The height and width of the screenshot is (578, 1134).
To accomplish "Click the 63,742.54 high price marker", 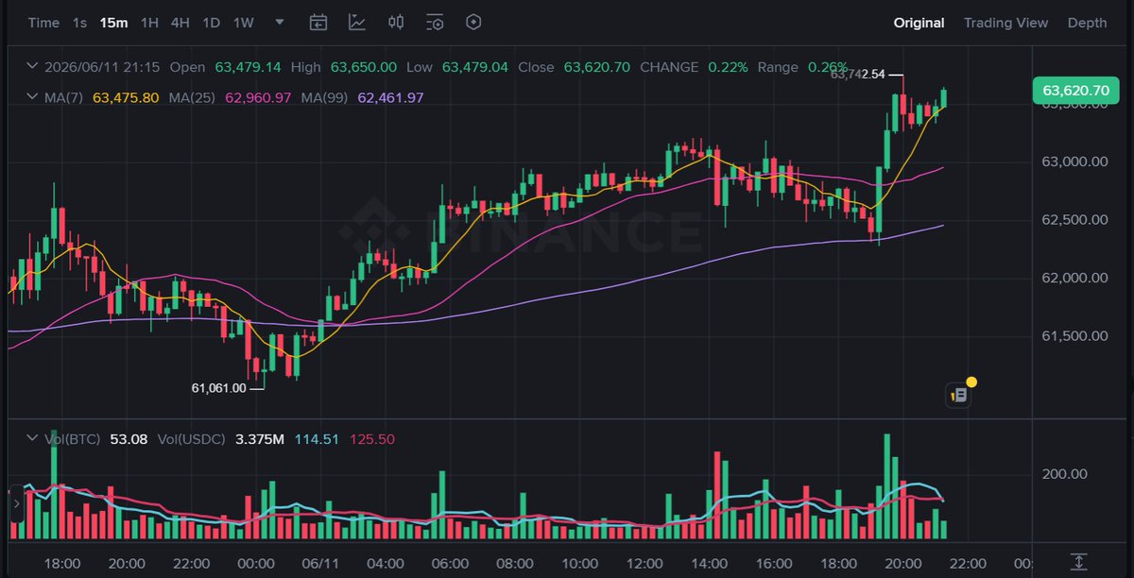I will (858, 74).
